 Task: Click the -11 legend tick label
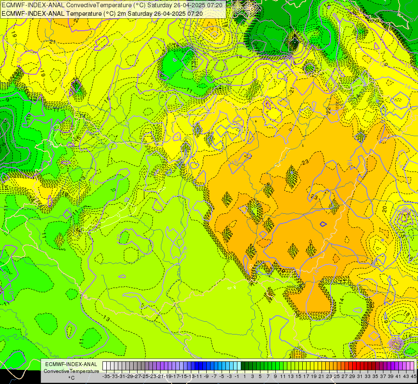199,377
